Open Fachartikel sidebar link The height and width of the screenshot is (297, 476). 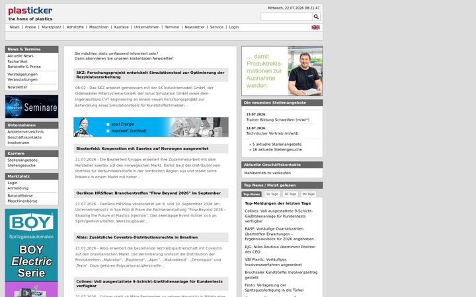coord(17,61)
